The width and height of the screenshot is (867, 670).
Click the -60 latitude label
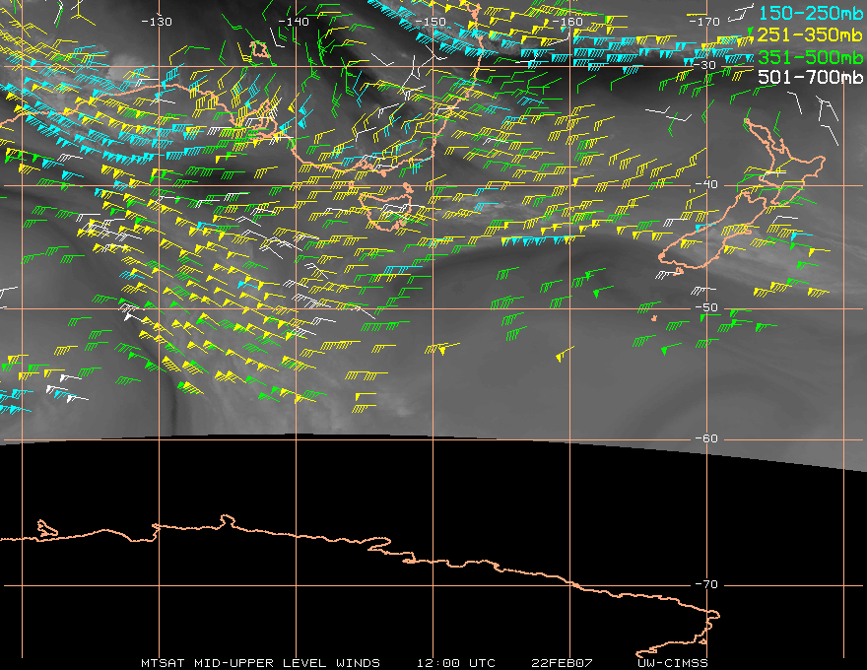coord(705,438)
